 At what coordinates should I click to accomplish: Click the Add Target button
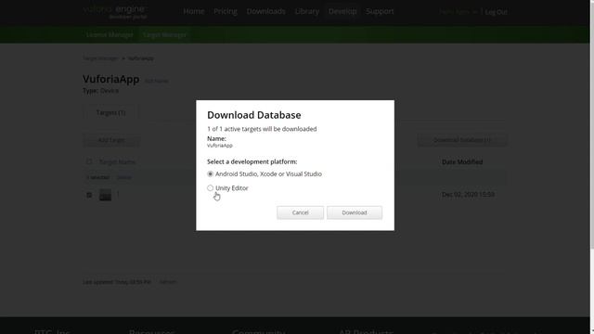click(x=111, y=140)
